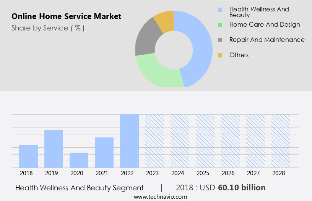The image size is (312, 201).
Task: Click the 2021 bar in chart
Action: [x=104, y=152]
